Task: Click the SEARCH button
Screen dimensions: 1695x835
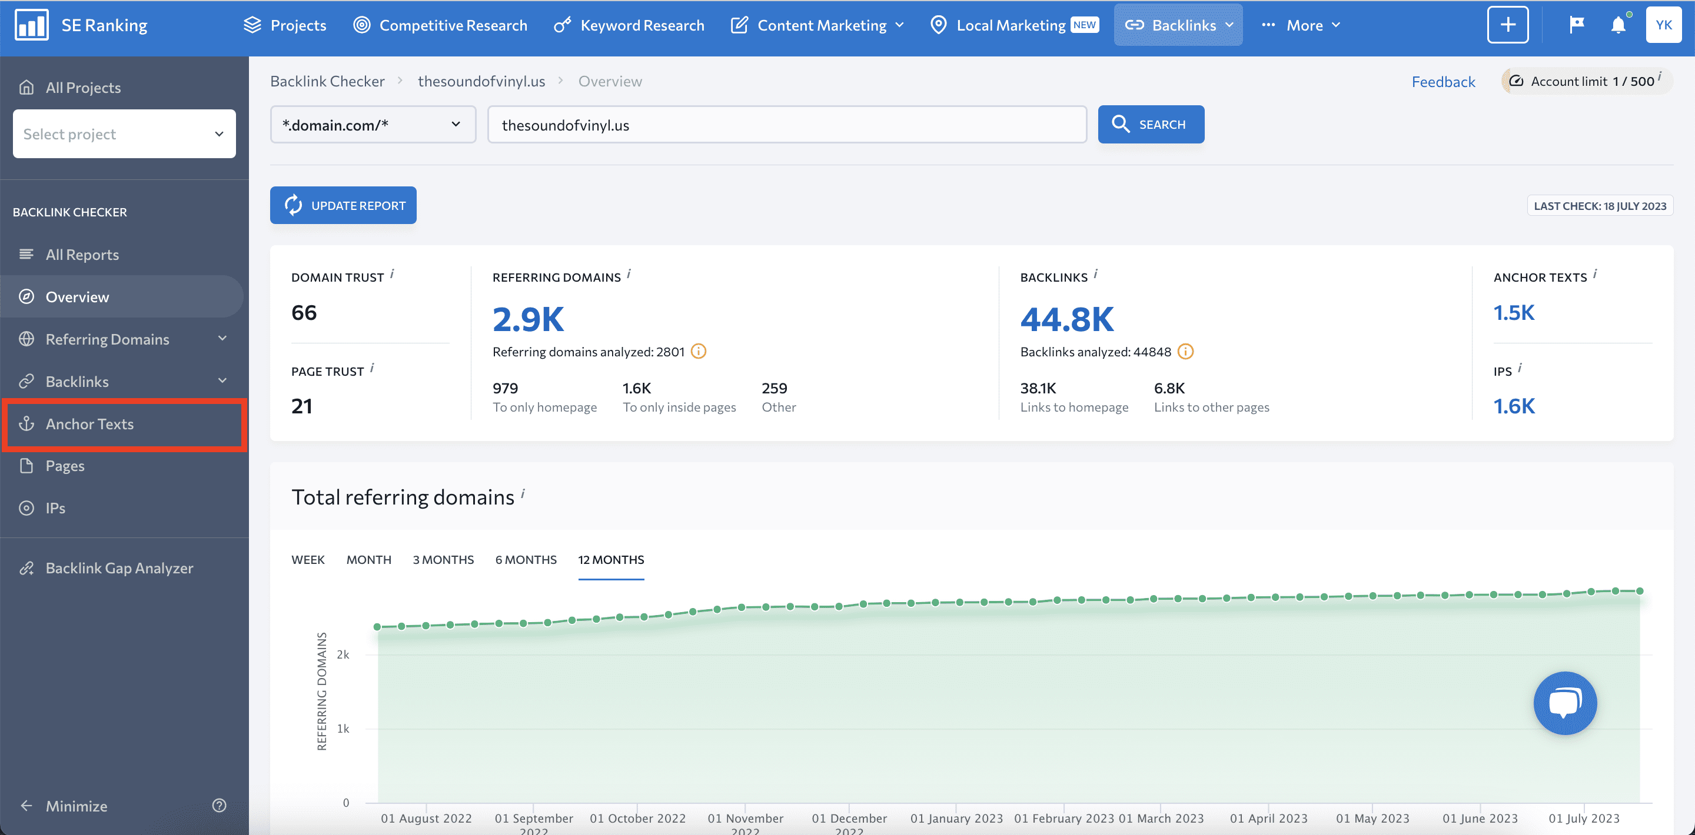Action: click(x=1151, y=124)
